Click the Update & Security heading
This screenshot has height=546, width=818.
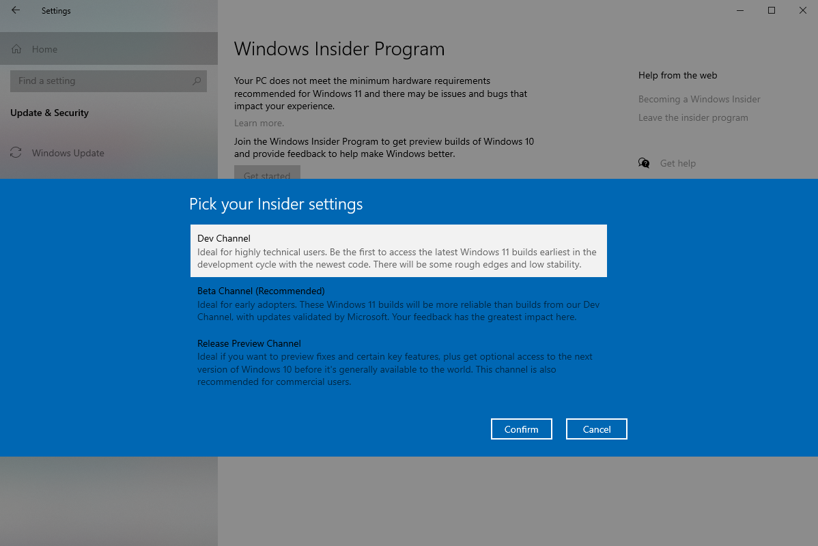50,113
